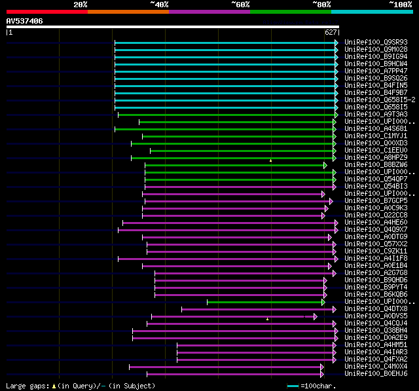View the UniRef100_B0EHJ6 hit

[376, 374]
